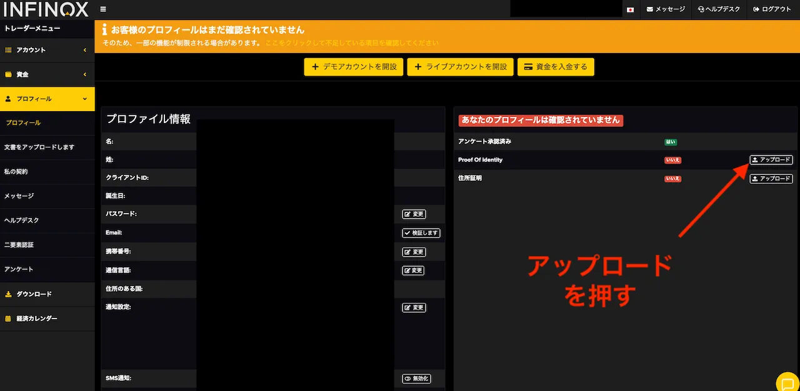Image resolution: width=800 pixels, height=391 pixels.
Task: Collapse the プロフィール sidebar section
Action: point(47,99)
